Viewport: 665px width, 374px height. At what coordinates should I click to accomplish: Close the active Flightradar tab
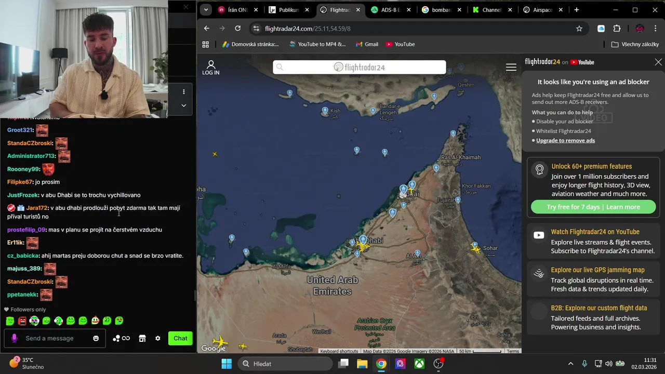358,10
